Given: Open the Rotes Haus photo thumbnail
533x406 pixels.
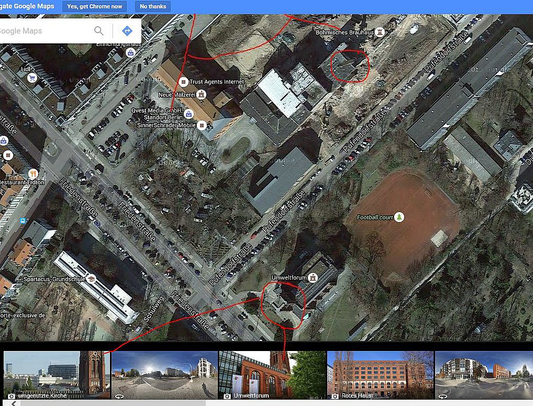Looking at the screenshot, I should click(x=380, y=375).
